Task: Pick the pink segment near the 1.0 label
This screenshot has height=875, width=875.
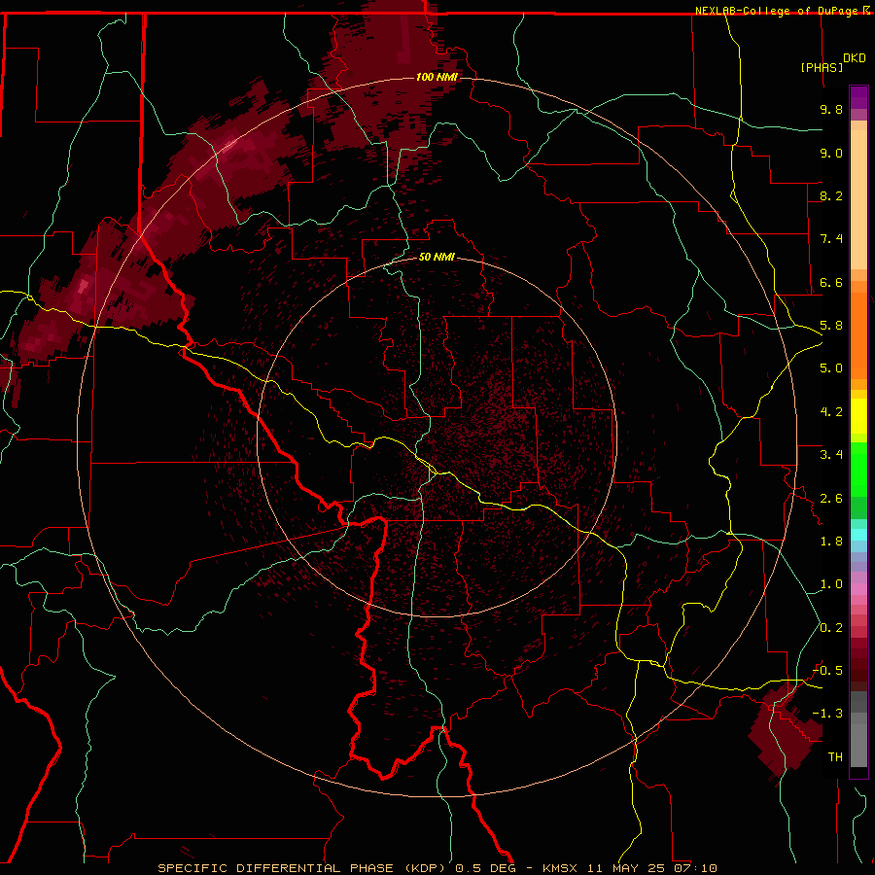Action: pos(858,589)
